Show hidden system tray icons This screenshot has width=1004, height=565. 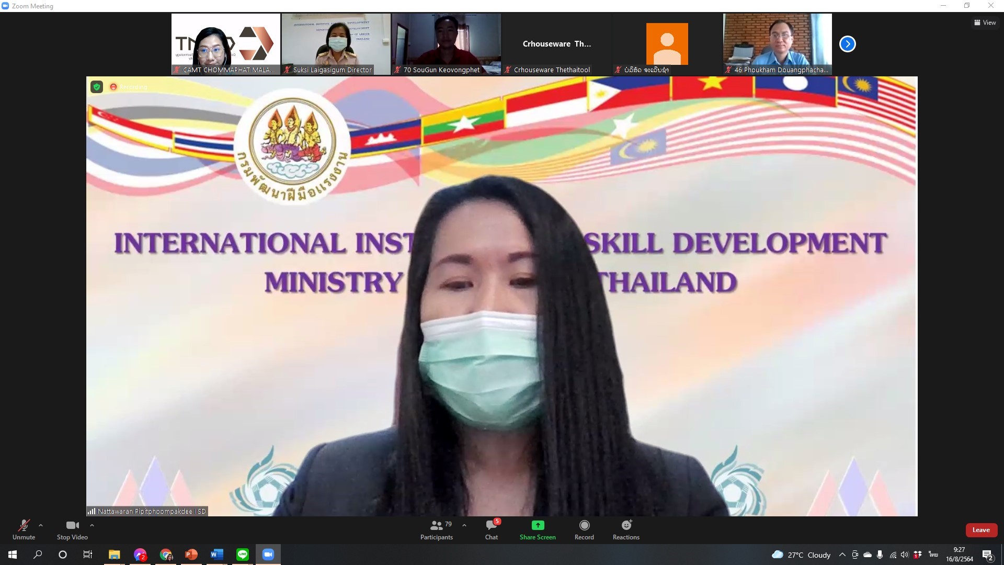(842, 555)
